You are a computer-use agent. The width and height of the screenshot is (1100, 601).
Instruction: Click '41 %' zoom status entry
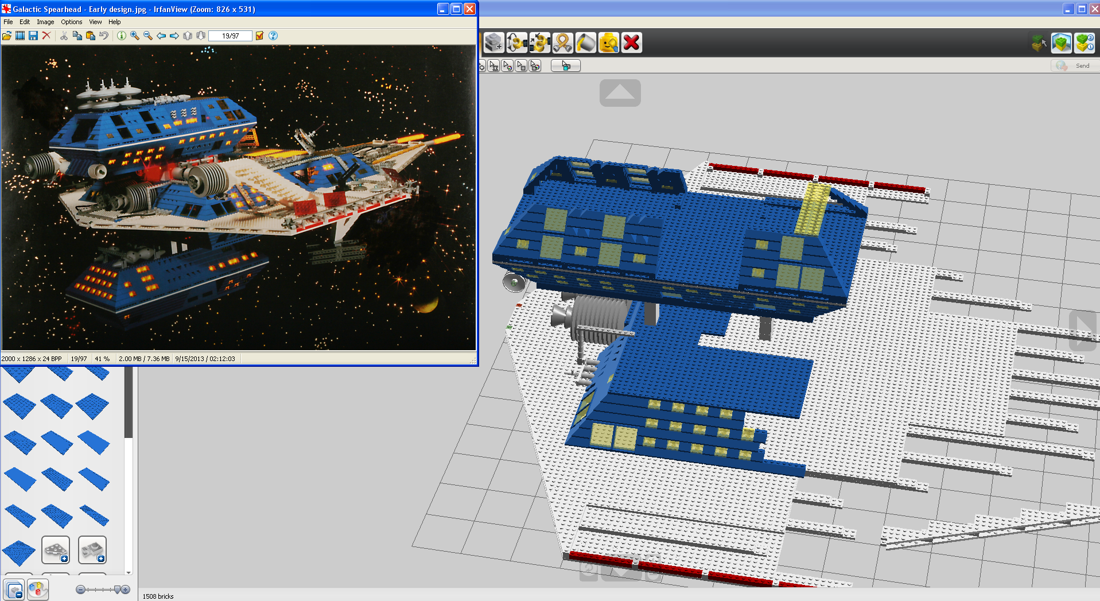(x=102, y=359)
